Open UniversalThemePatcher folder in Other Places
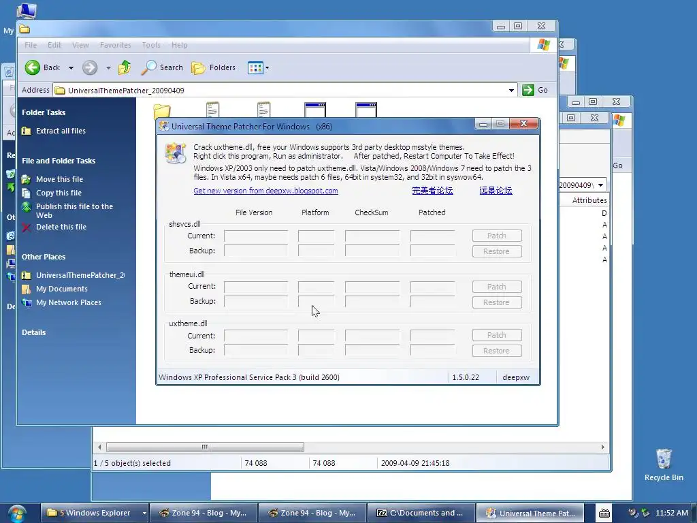This screenshot has width=697, height=523. point(80,275)
